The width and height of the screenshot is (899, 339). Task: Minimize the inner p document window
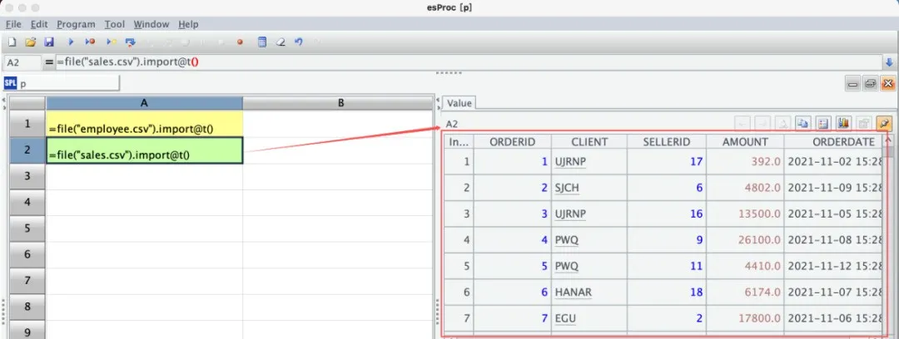point(853,84)
